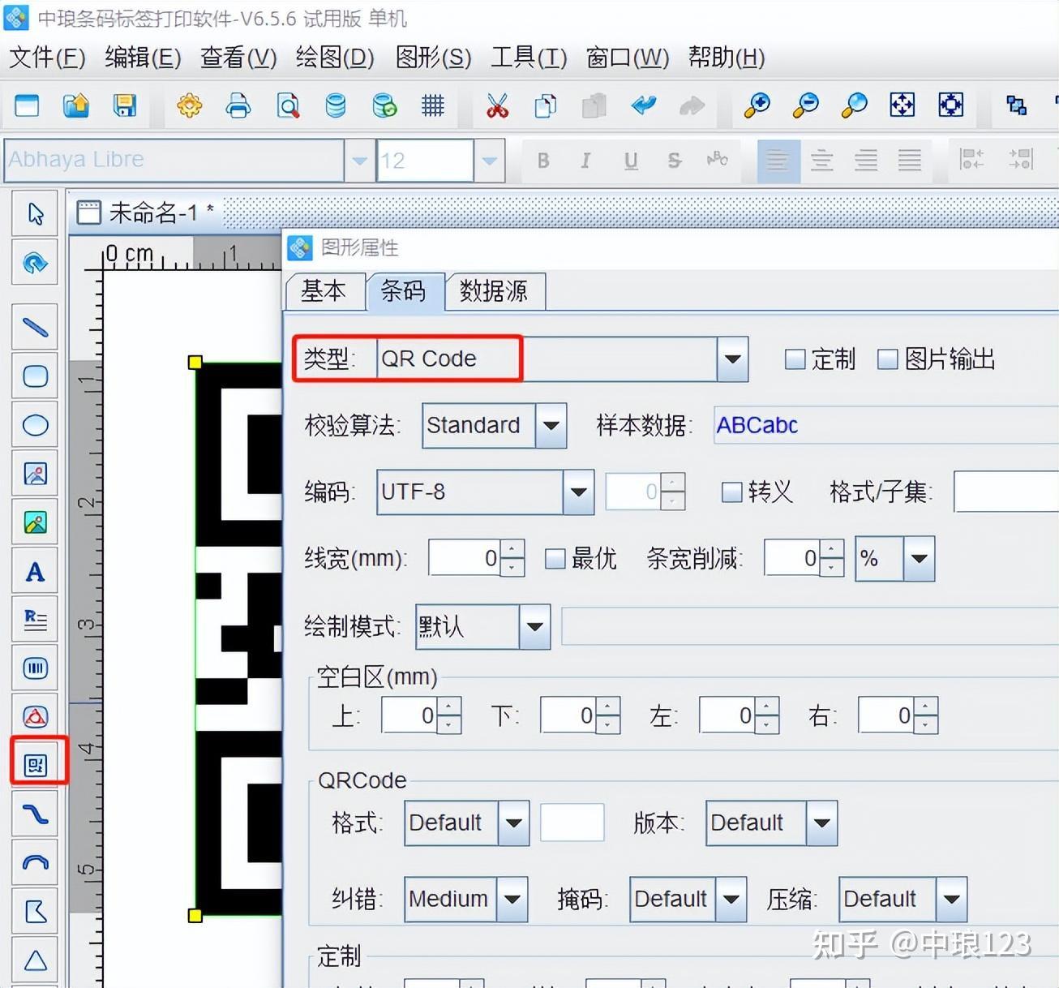Switch to the 数据源 tab
1059x988 pixels.
[x=494, y=291]
